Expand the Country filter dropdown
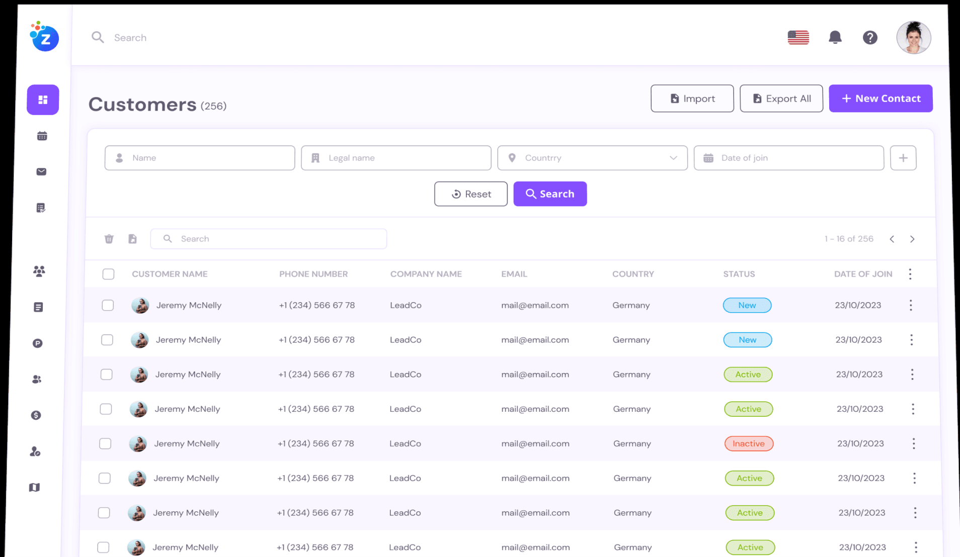The width and height of the screenshot is (960, 557). [592, 158]
